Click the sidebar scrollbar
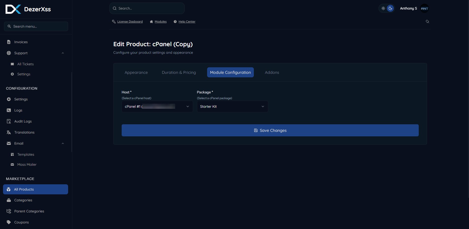The height and width of the screenshot is (229, 469). point(72,112)
